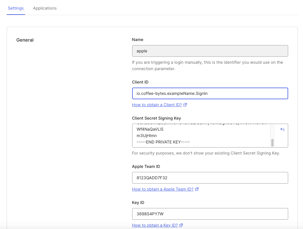Click external link icon after Client ID help

click(185, 105)
